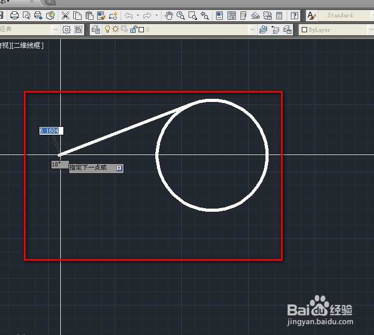Click the Copy icon

point(77,16)
